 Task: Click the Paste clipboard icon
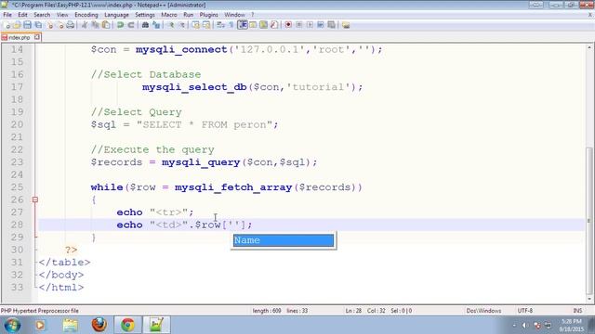point(106,25)
